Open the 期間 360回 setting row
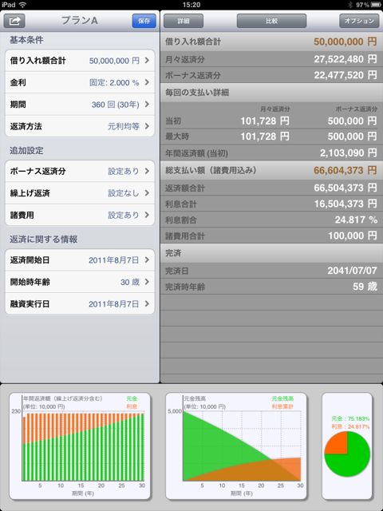This screenshot has width=383, height=511. (x=80, y=105)
